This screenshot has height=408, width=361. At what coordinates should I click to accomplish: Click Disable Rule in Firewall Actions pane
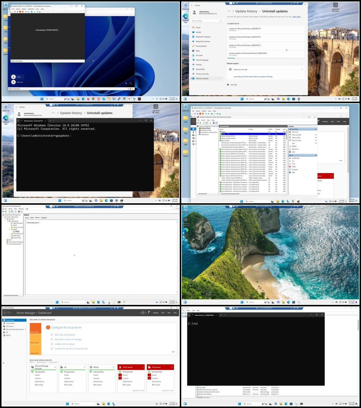click(x=296, y=158)
